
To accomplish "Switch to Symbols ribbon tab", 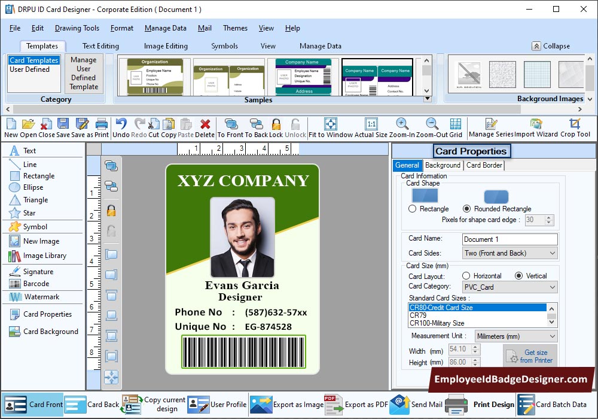I will [x=225, y=46].
